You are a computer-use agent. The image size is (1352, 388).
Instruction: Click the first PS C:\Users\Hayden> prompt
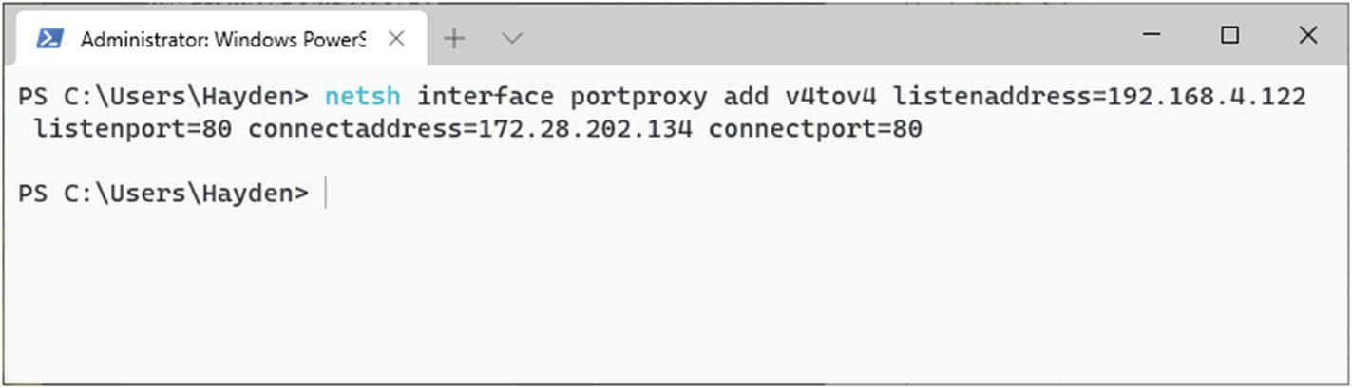point(163,96)
